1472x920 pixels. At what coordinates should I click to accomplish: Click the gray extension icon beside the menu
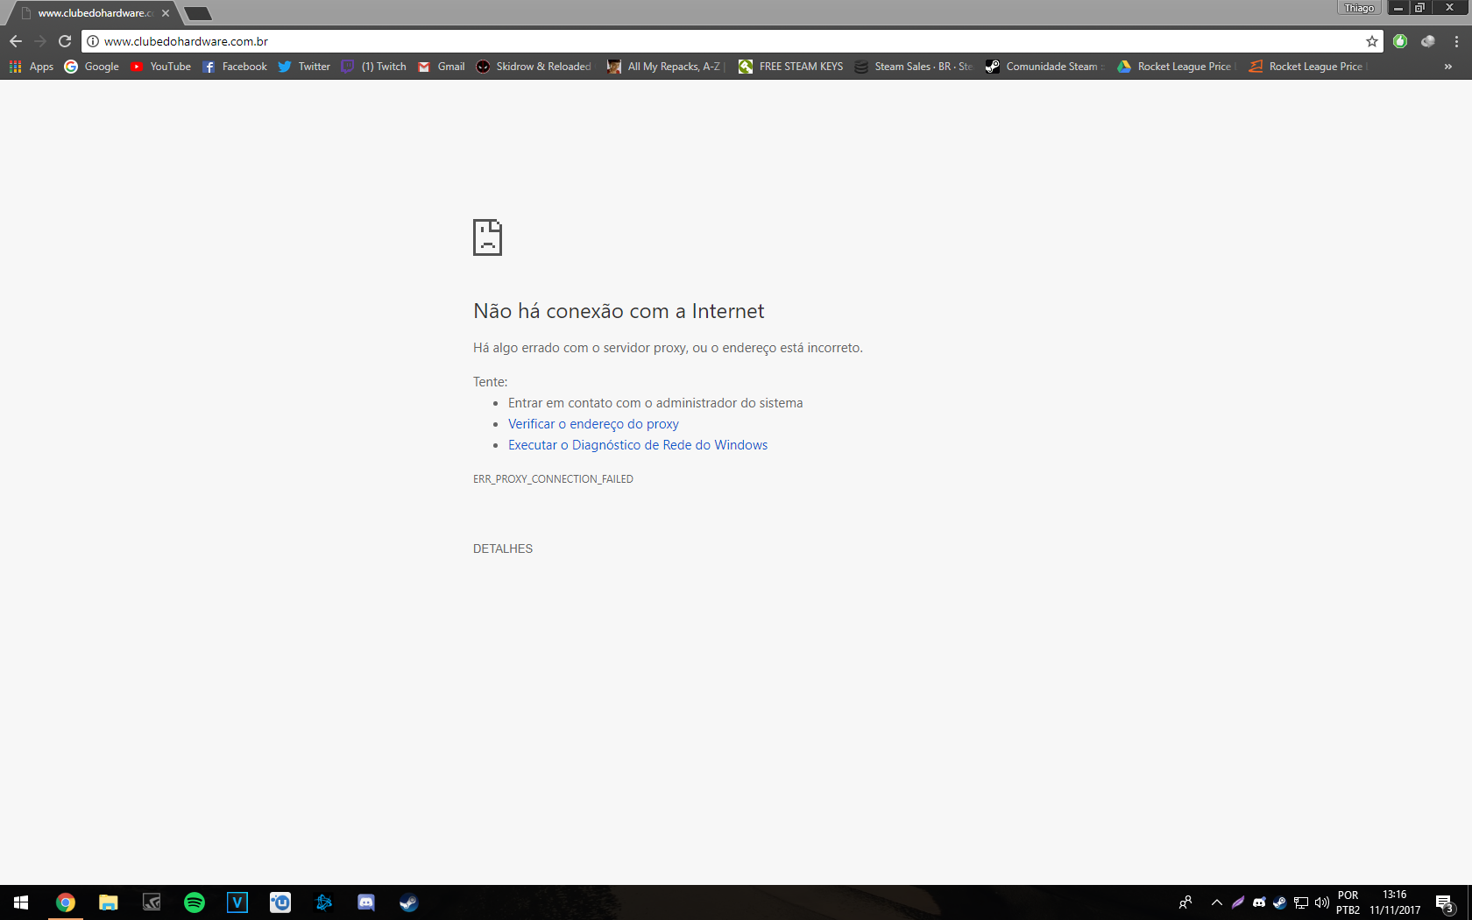(x=1428, y=41)
